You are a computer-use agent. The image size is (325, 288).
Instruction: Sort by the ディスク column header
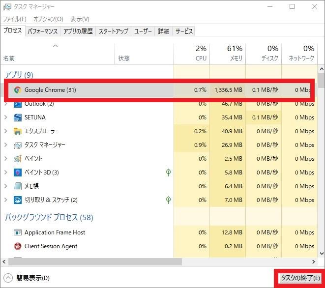coord(264,54)
